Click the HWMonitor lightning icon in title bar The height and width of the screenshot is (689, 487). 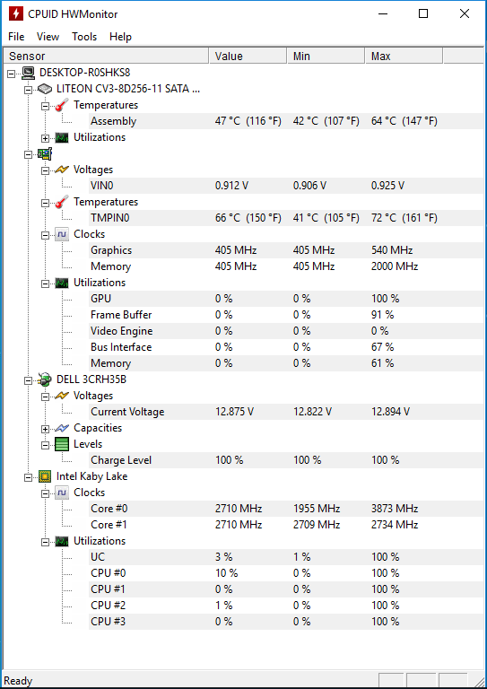tap(16, 14)
